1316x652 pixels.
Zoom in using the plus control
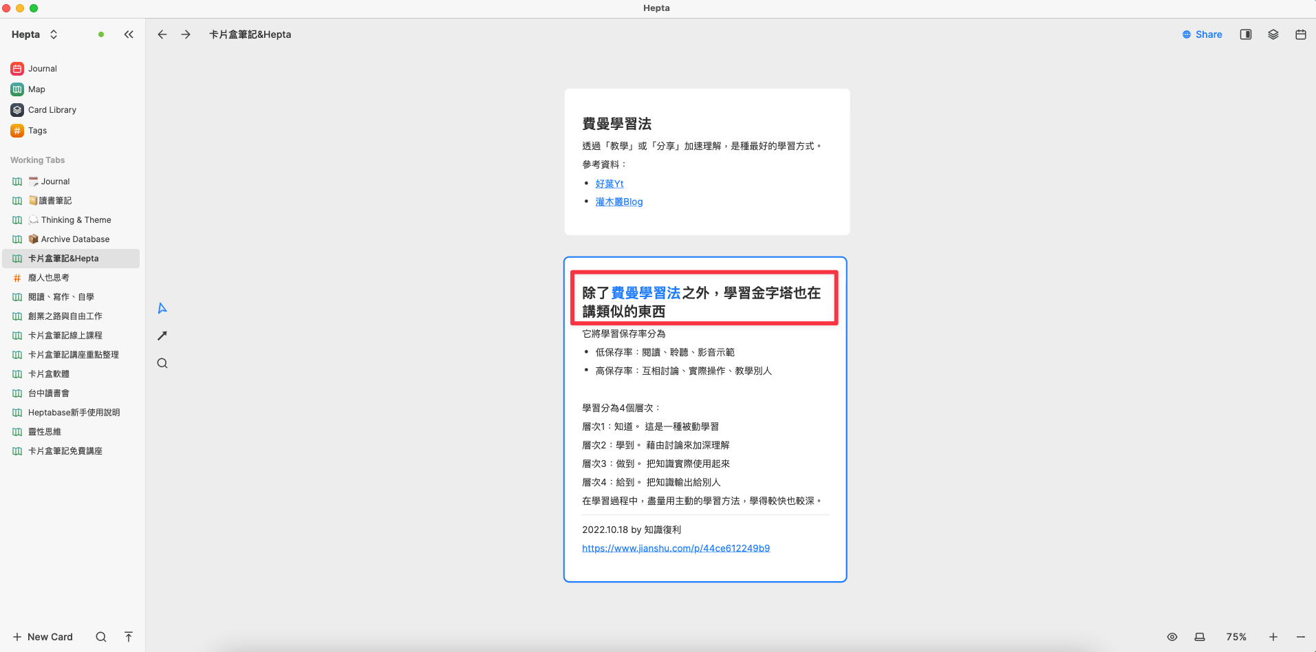coord(1273,637)
